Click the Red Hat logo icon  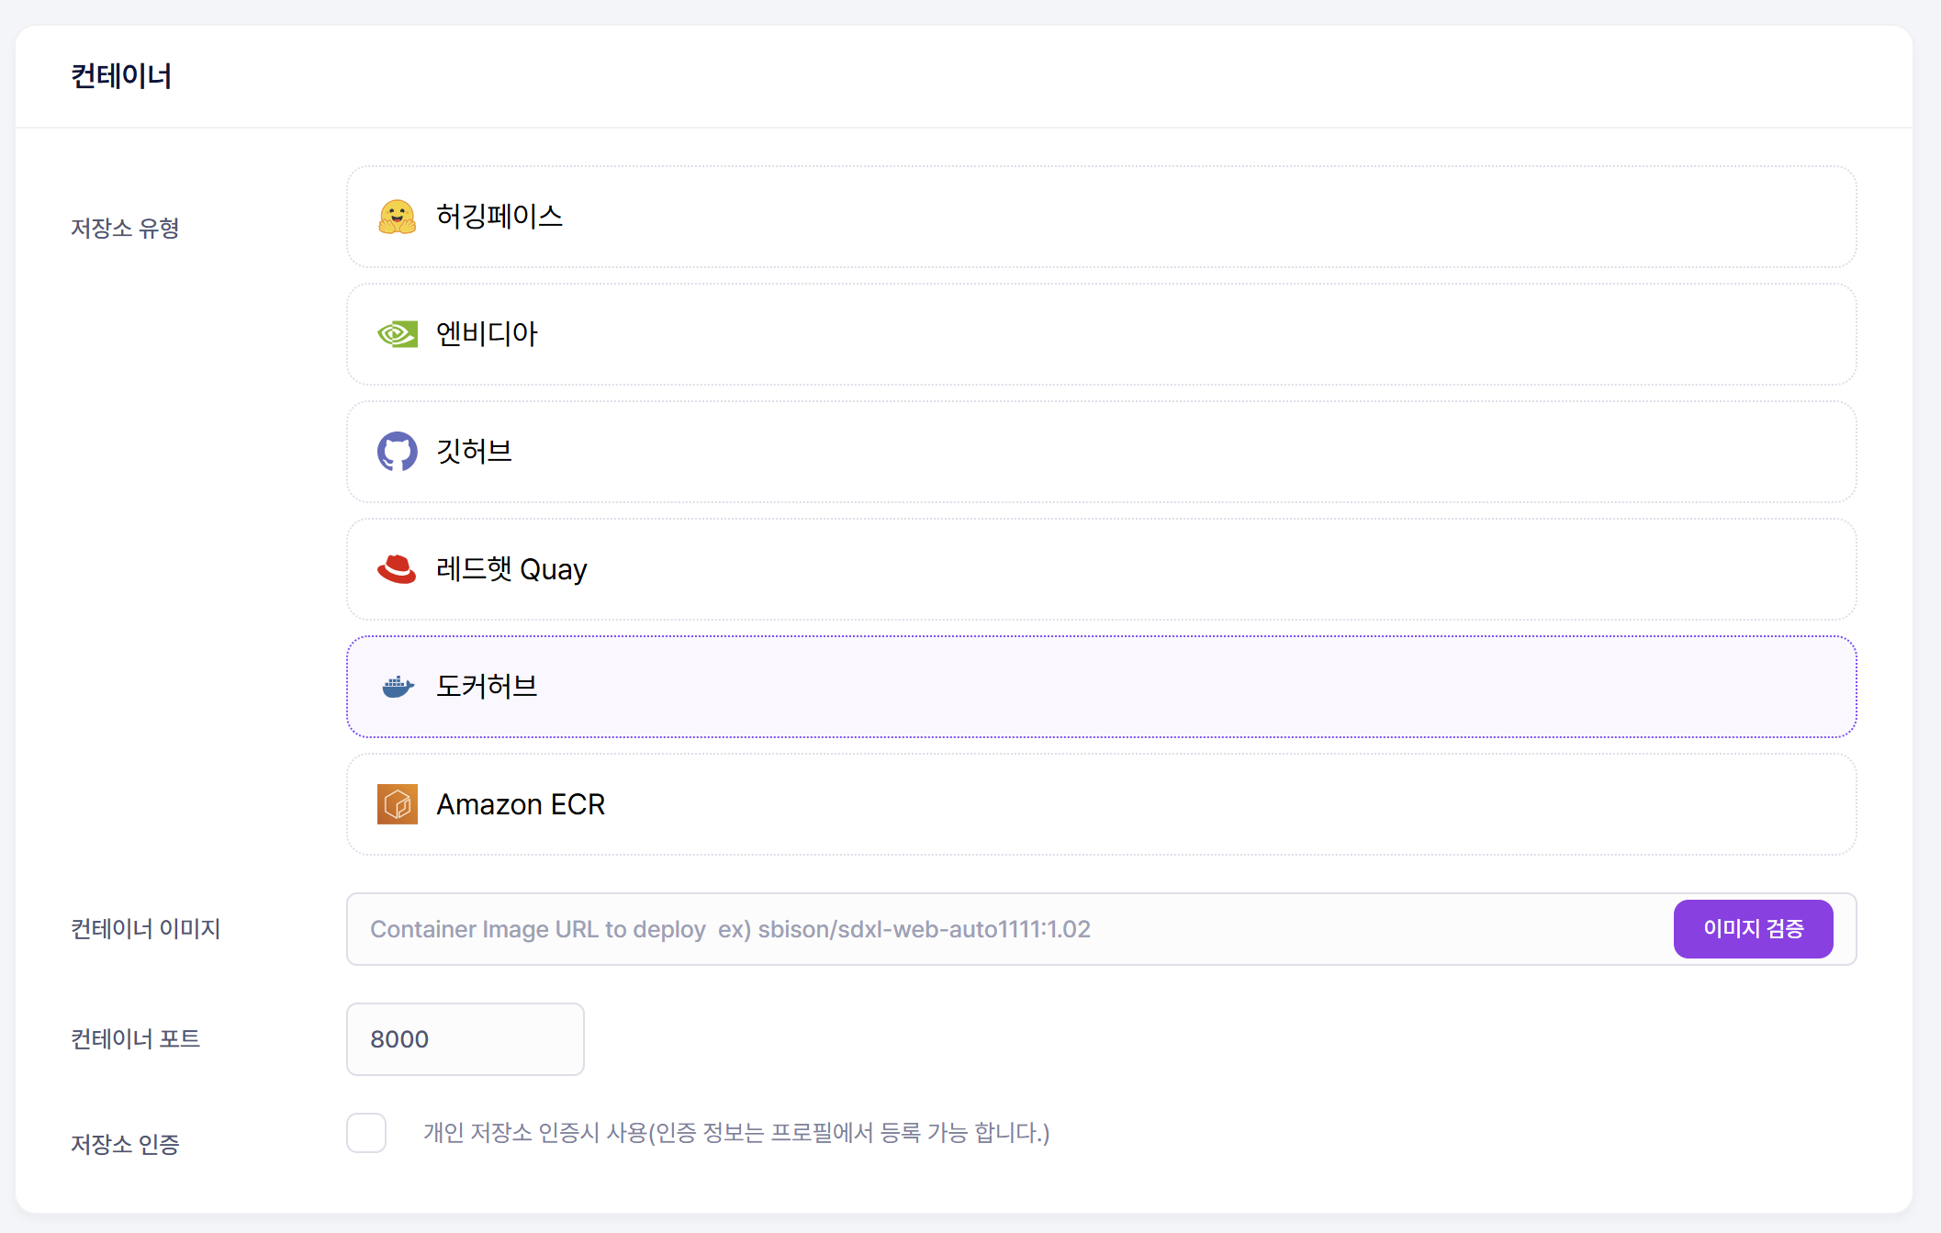point(397,569)
